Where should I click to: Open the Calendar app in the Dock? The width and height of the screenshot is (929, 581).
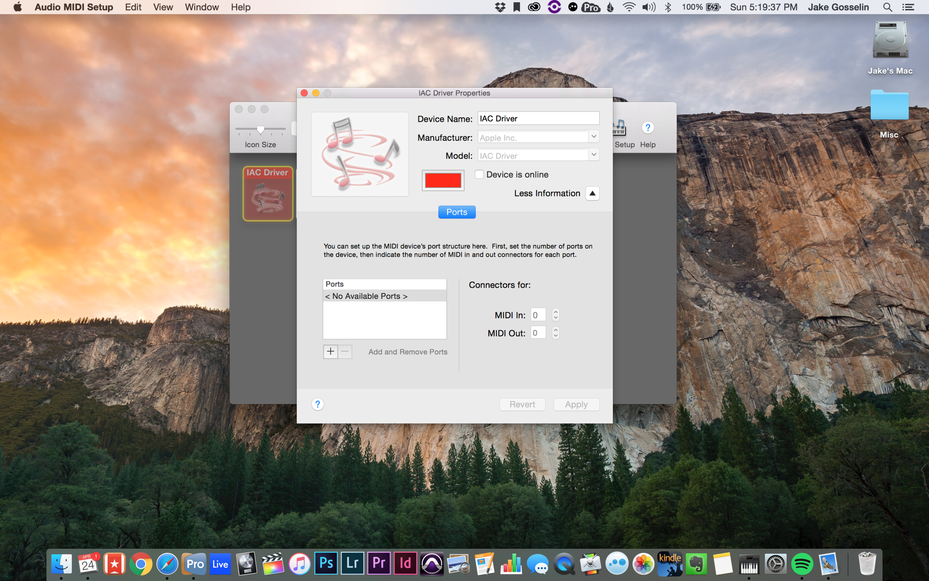pos(88,564)
